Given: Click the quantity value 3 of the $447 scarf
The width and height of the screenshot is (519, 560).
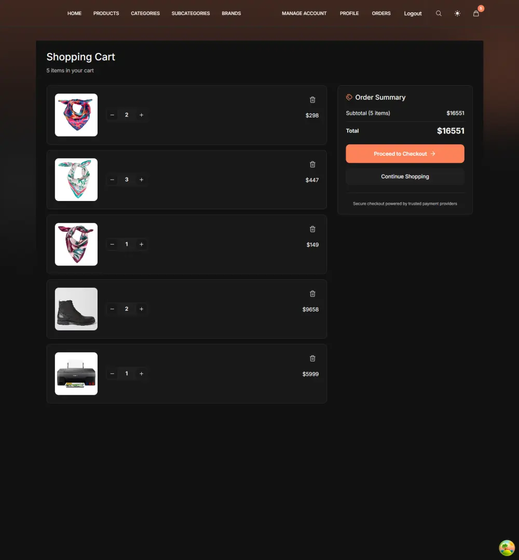Looking at the screenshot, I should coord(127,180).
